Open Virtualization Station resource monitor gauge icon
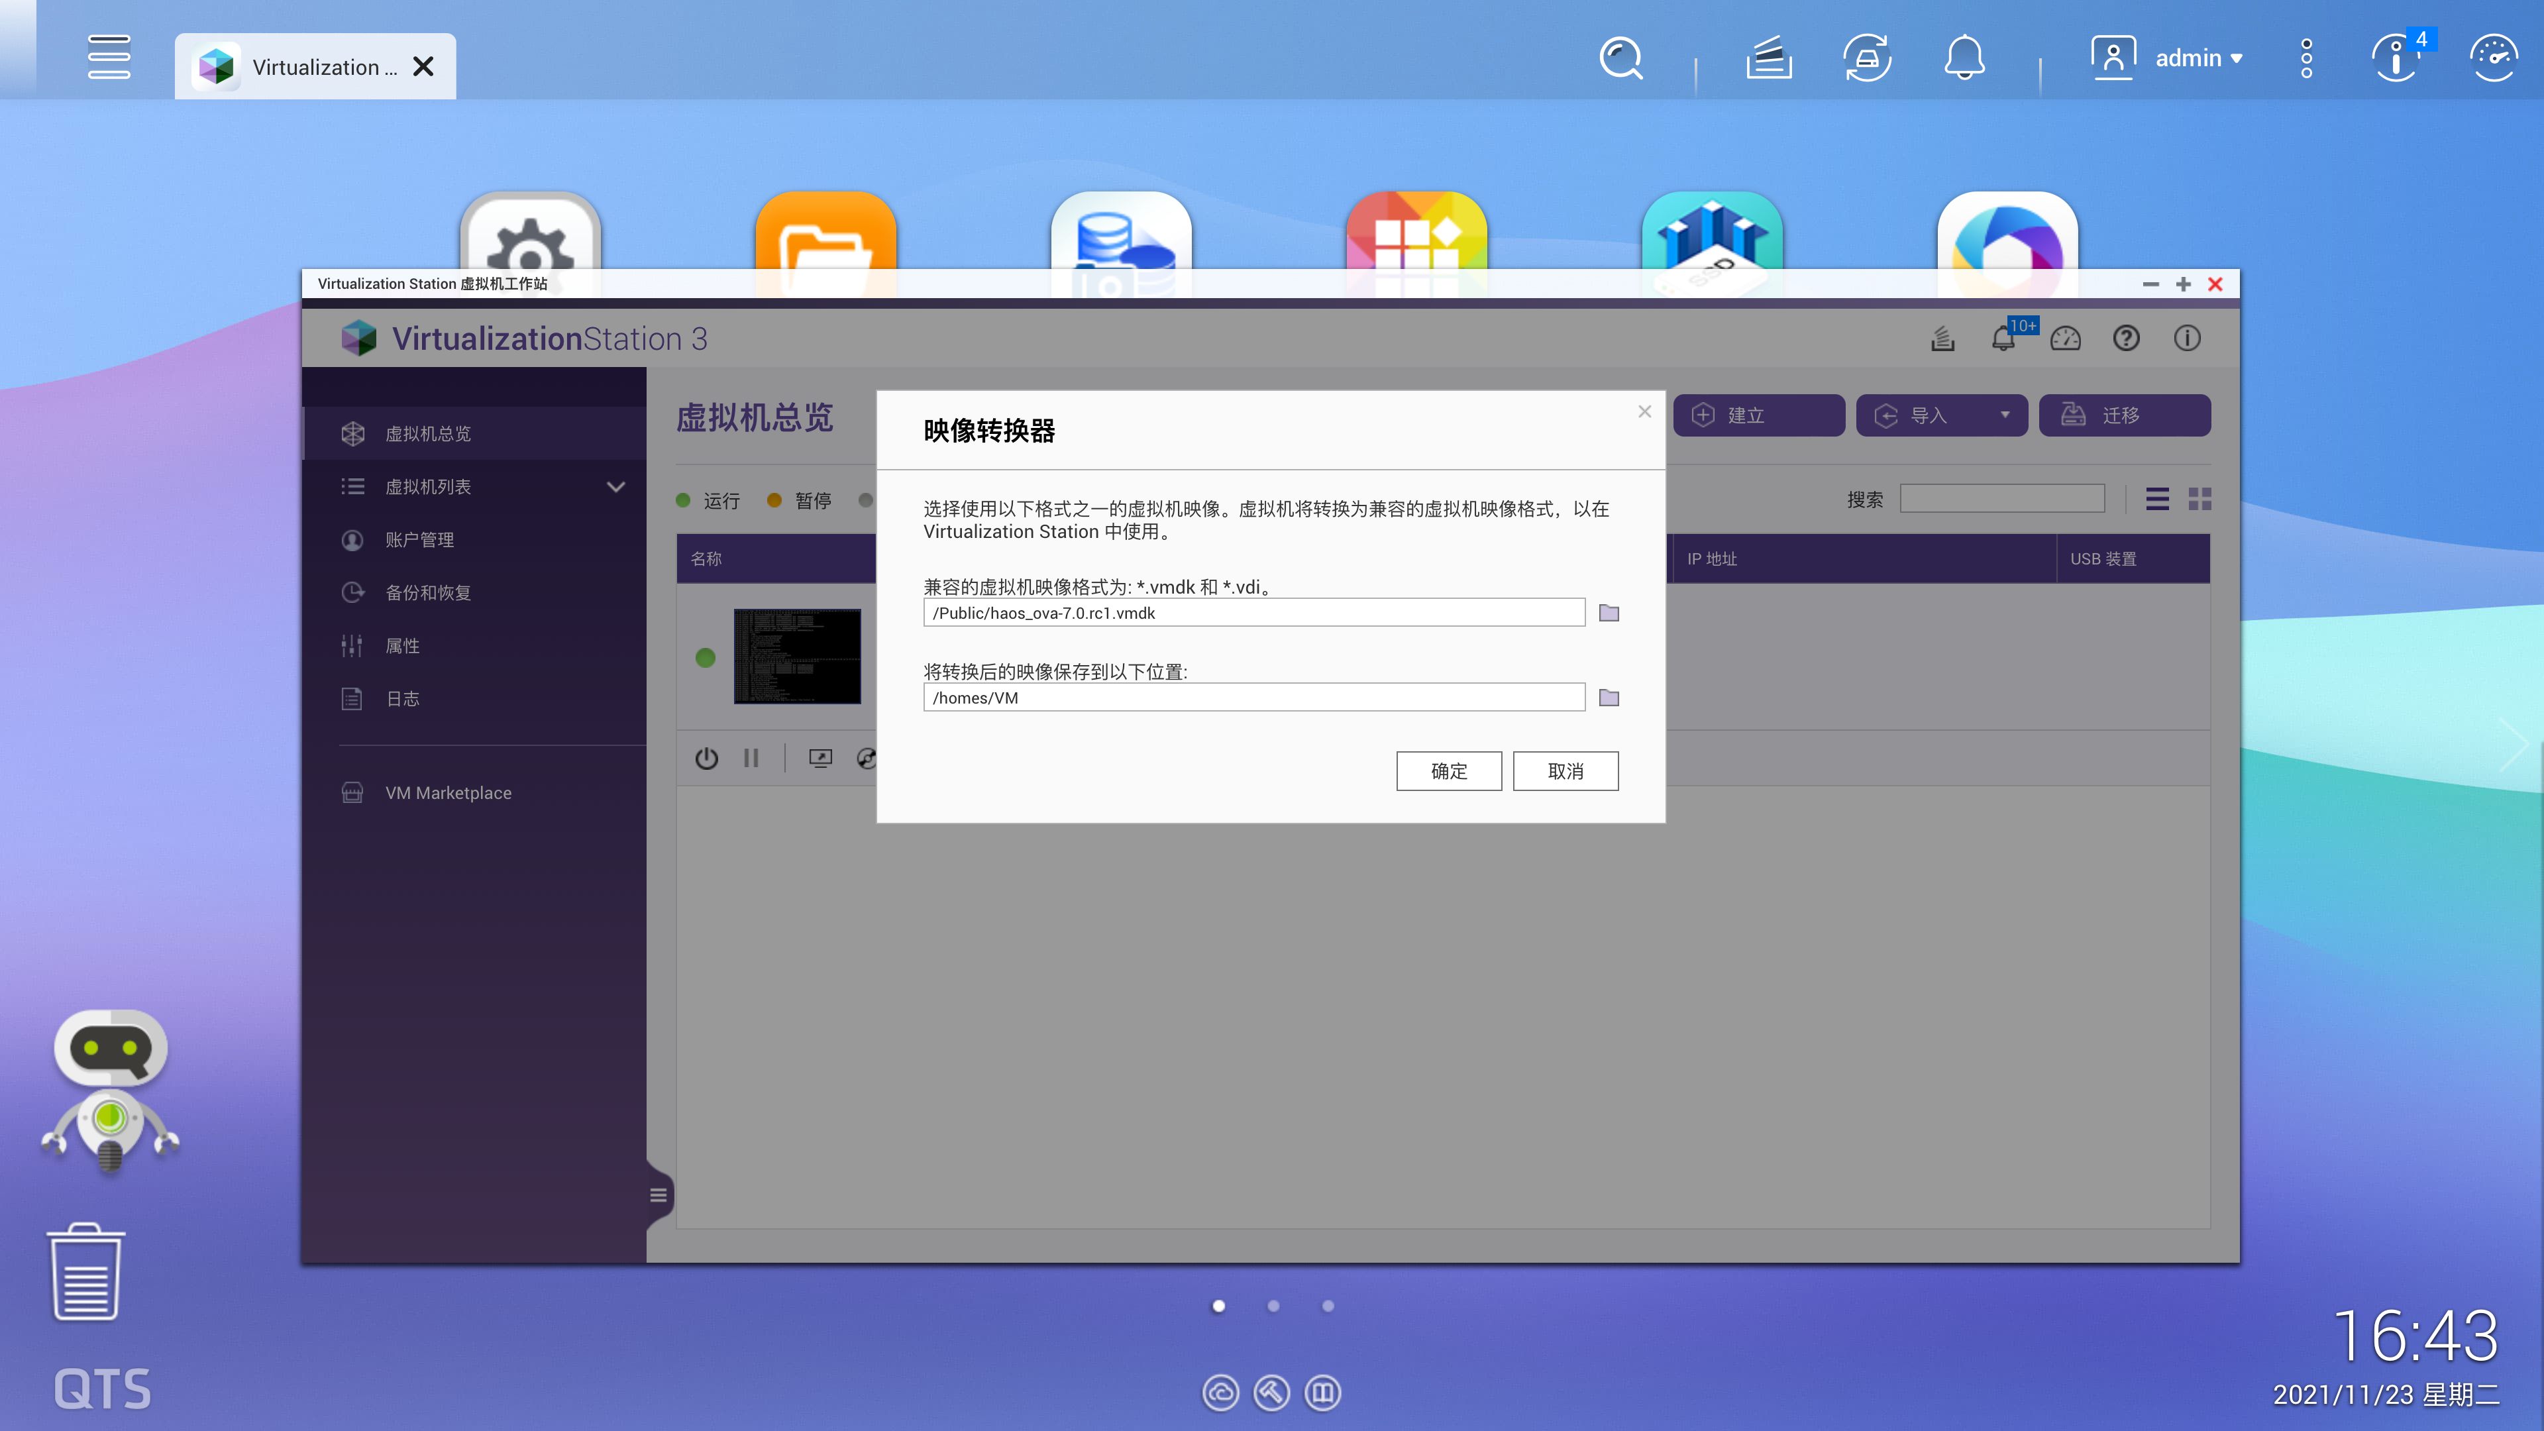 2065,339
